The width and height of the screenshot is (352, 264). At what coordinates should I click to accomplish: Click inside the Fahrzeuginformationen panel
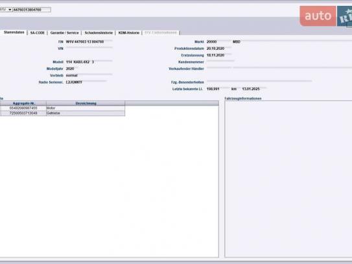pyautogui.click(x=288, y=178)
